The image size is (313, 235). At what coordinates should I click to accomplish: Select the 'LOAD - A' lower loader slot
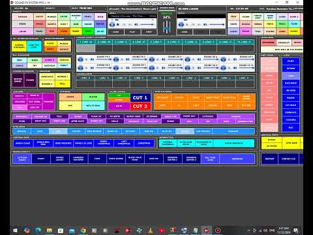(85, 78)
